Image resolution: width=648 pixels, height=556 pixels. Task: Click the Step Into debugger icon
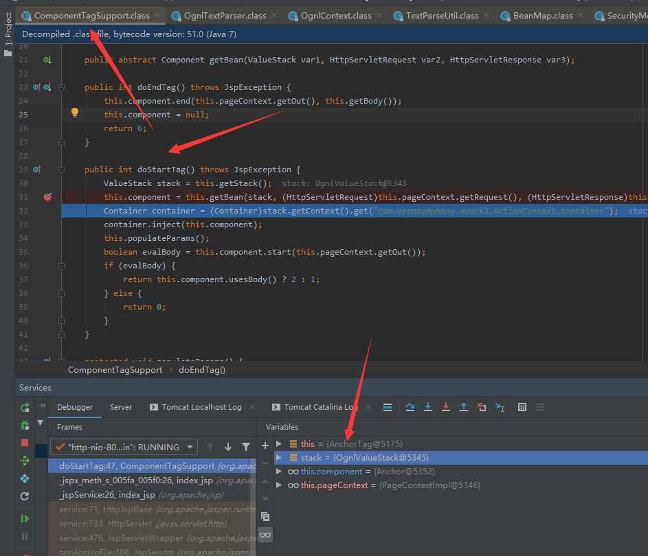coord(428,407)
